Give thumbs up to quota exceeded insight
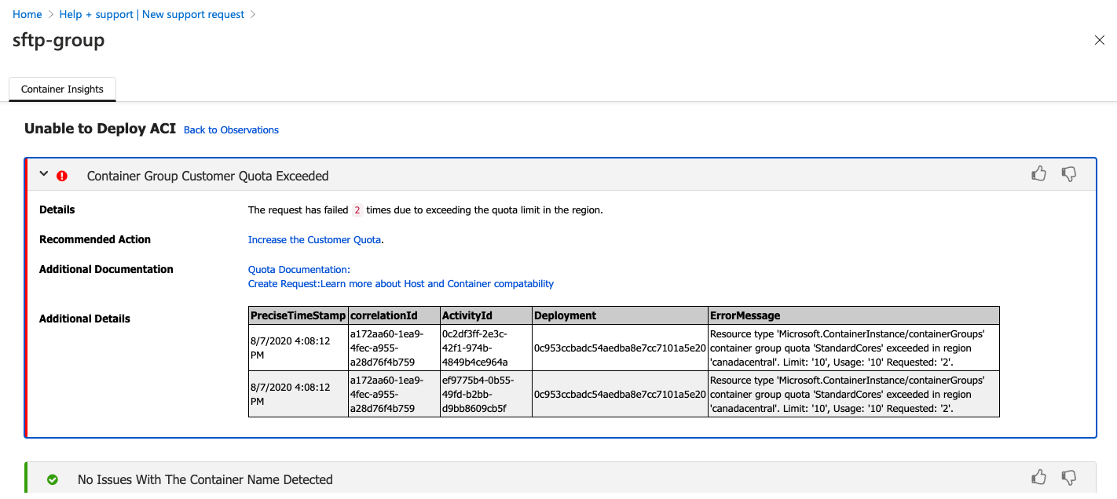Viewport: 1117px width, 499px height. pos(1038,173)
